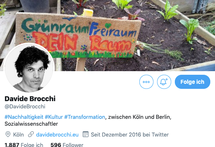Click 'Seit Dezember 2016 bei Twitter' text
This screenshot has width=215, height=147.
[x=130, y=135]
